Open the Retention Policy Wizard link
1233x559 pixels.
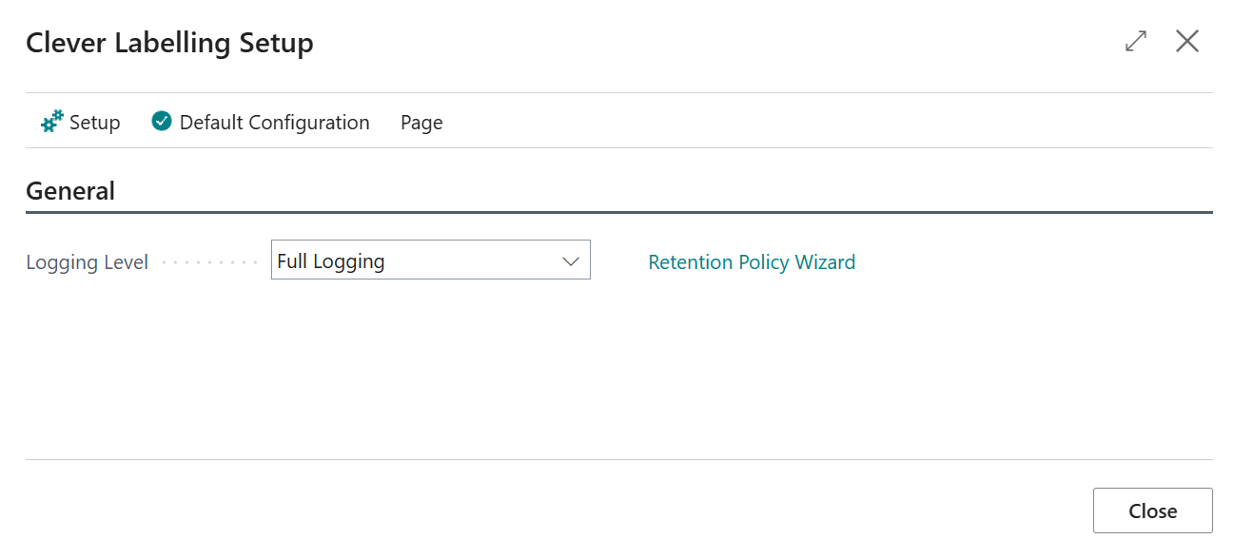pos(752,261)
